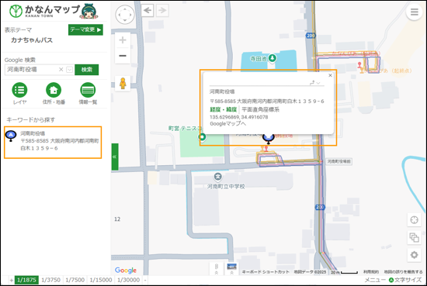Open the 情報一覧 info list icon
Screen dimensions: 427x286
tap(88, 90)
